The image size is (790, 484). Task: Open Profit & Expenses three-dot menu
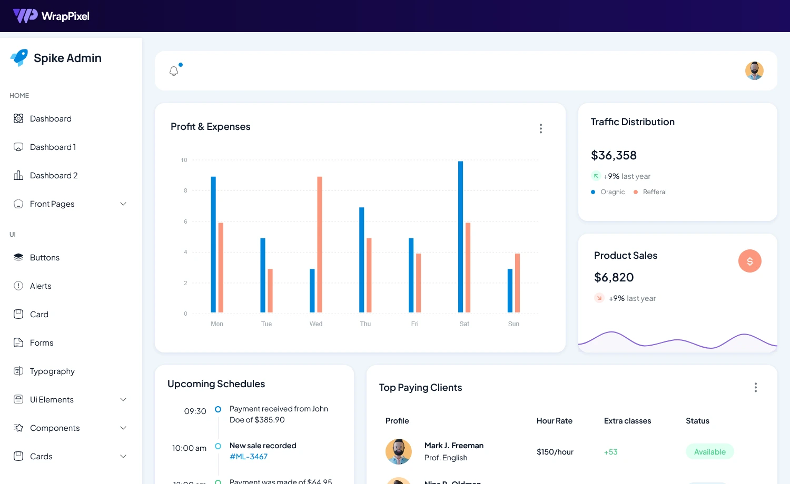[540, 128]
